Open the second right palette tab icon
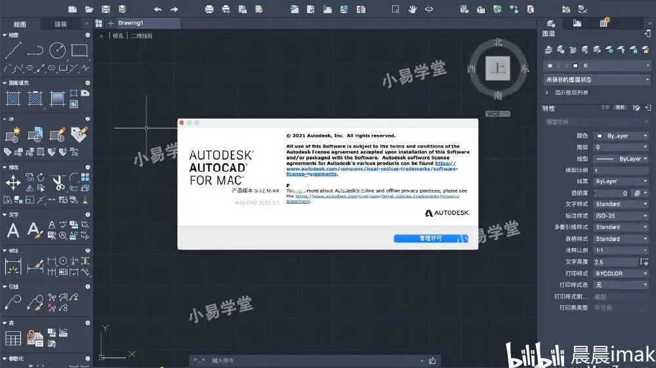Screen dimensions: 656x368 coord(577,23)
